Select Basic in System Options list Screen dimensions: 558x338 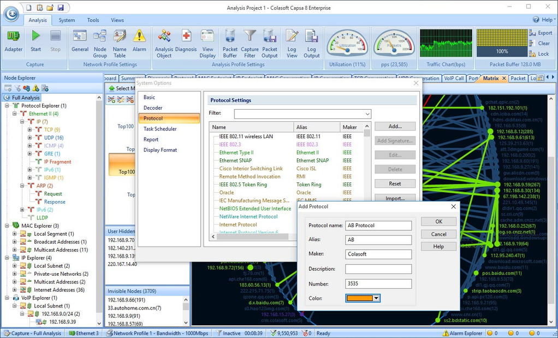coord(169,97)
